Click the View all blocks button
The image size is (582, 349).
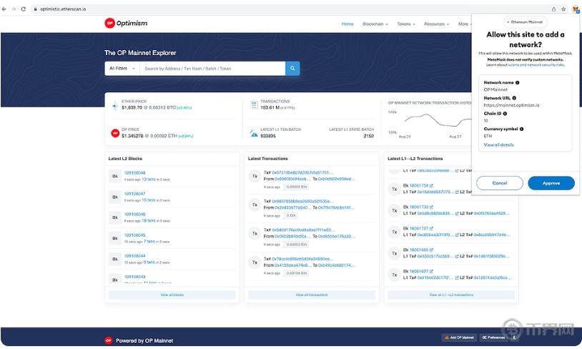click(x=172, y=295)
